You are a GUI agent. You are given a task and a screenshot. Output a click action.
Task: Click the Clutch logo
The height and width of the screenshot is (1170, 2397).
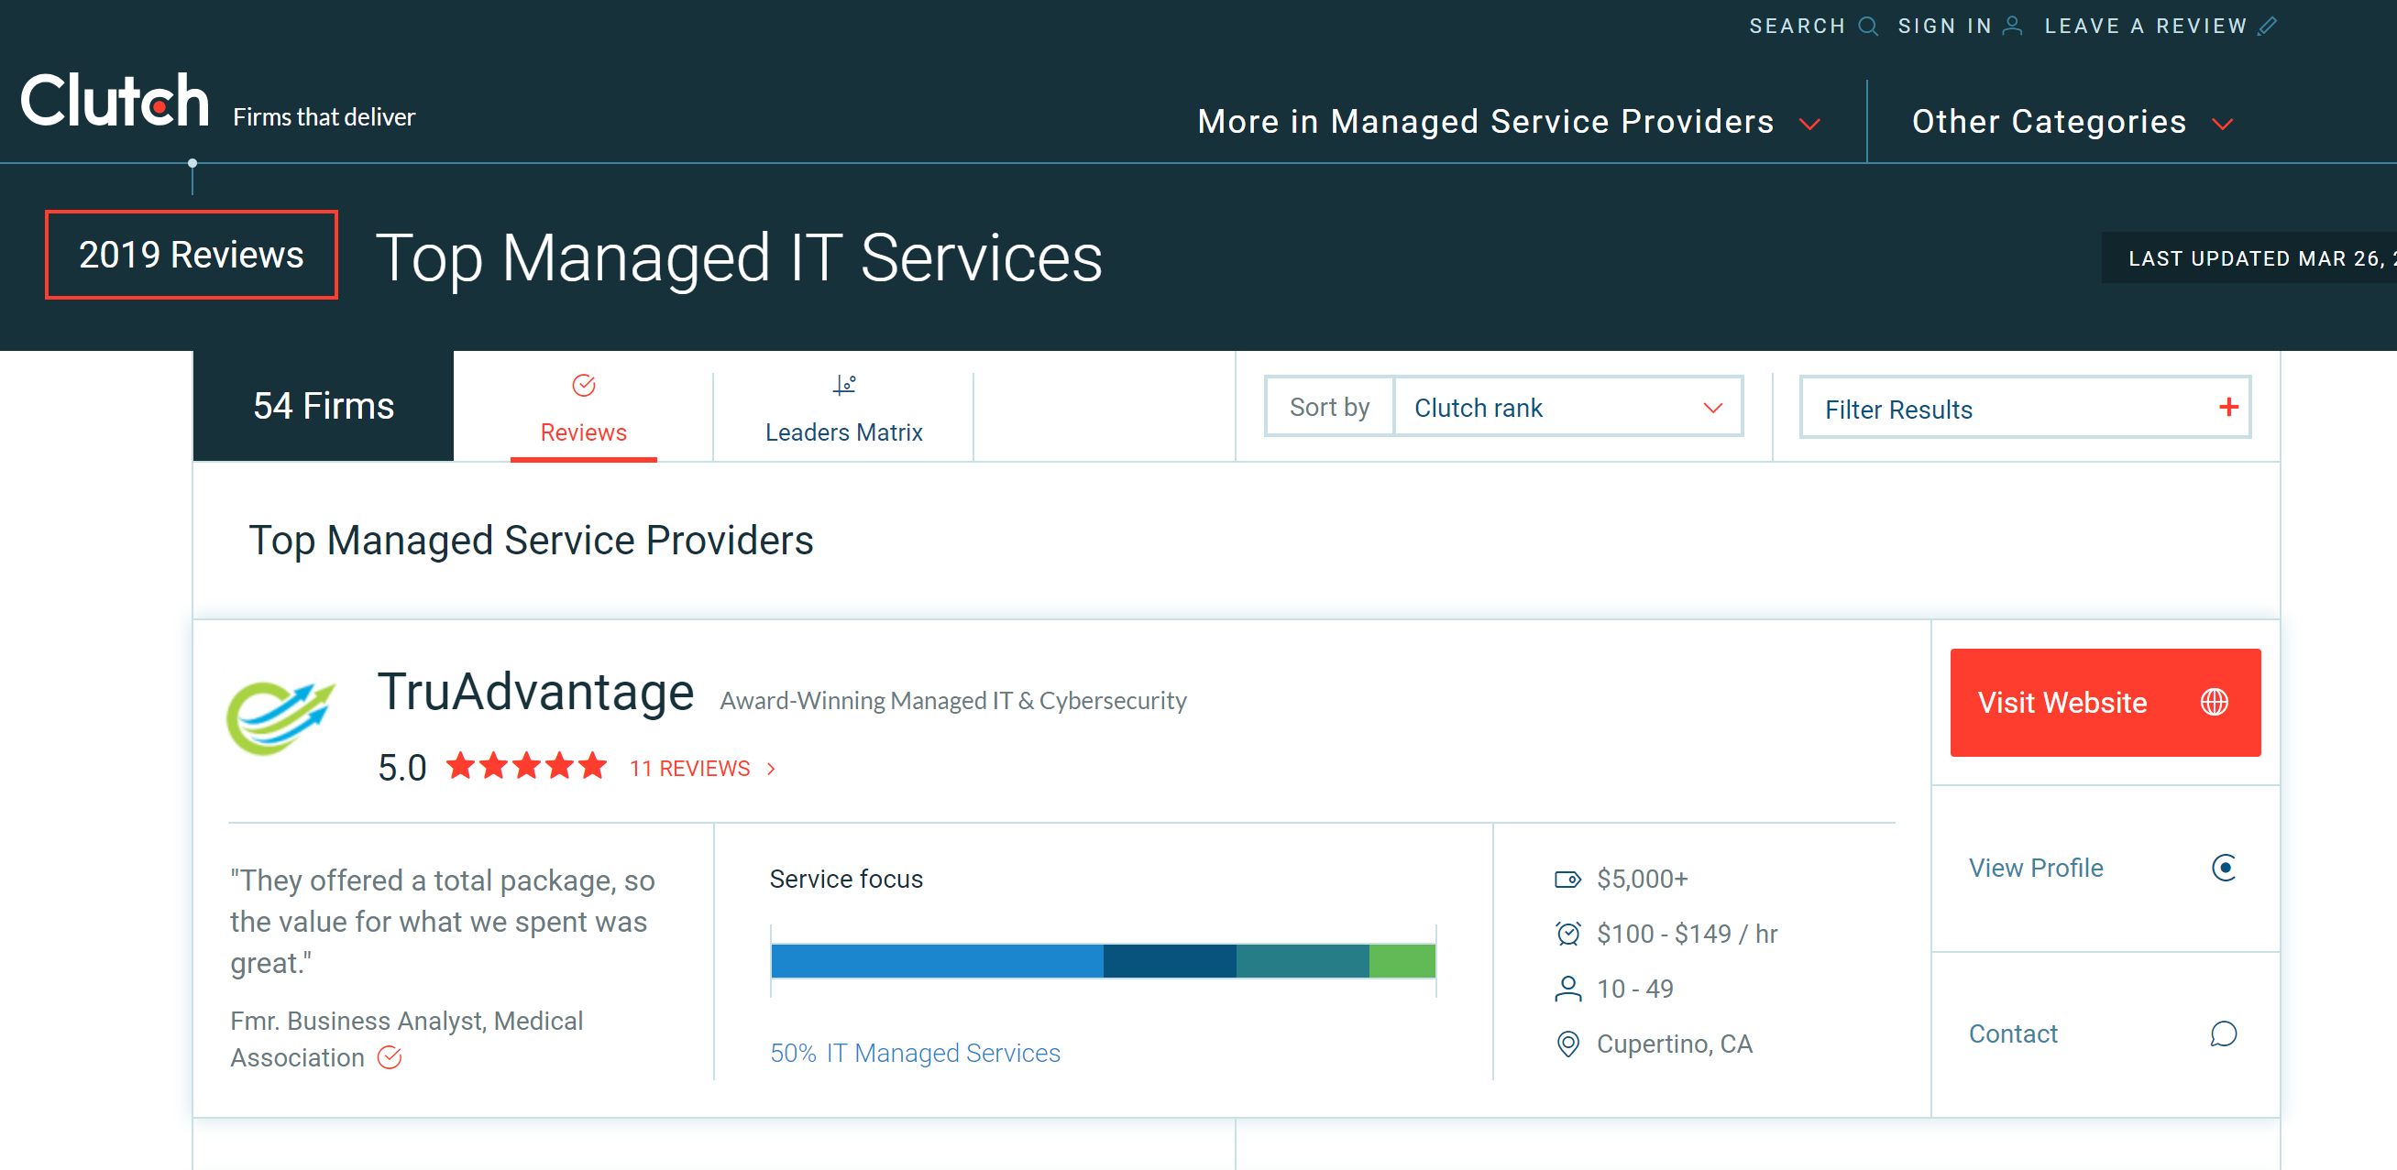[x=115, y=101]
